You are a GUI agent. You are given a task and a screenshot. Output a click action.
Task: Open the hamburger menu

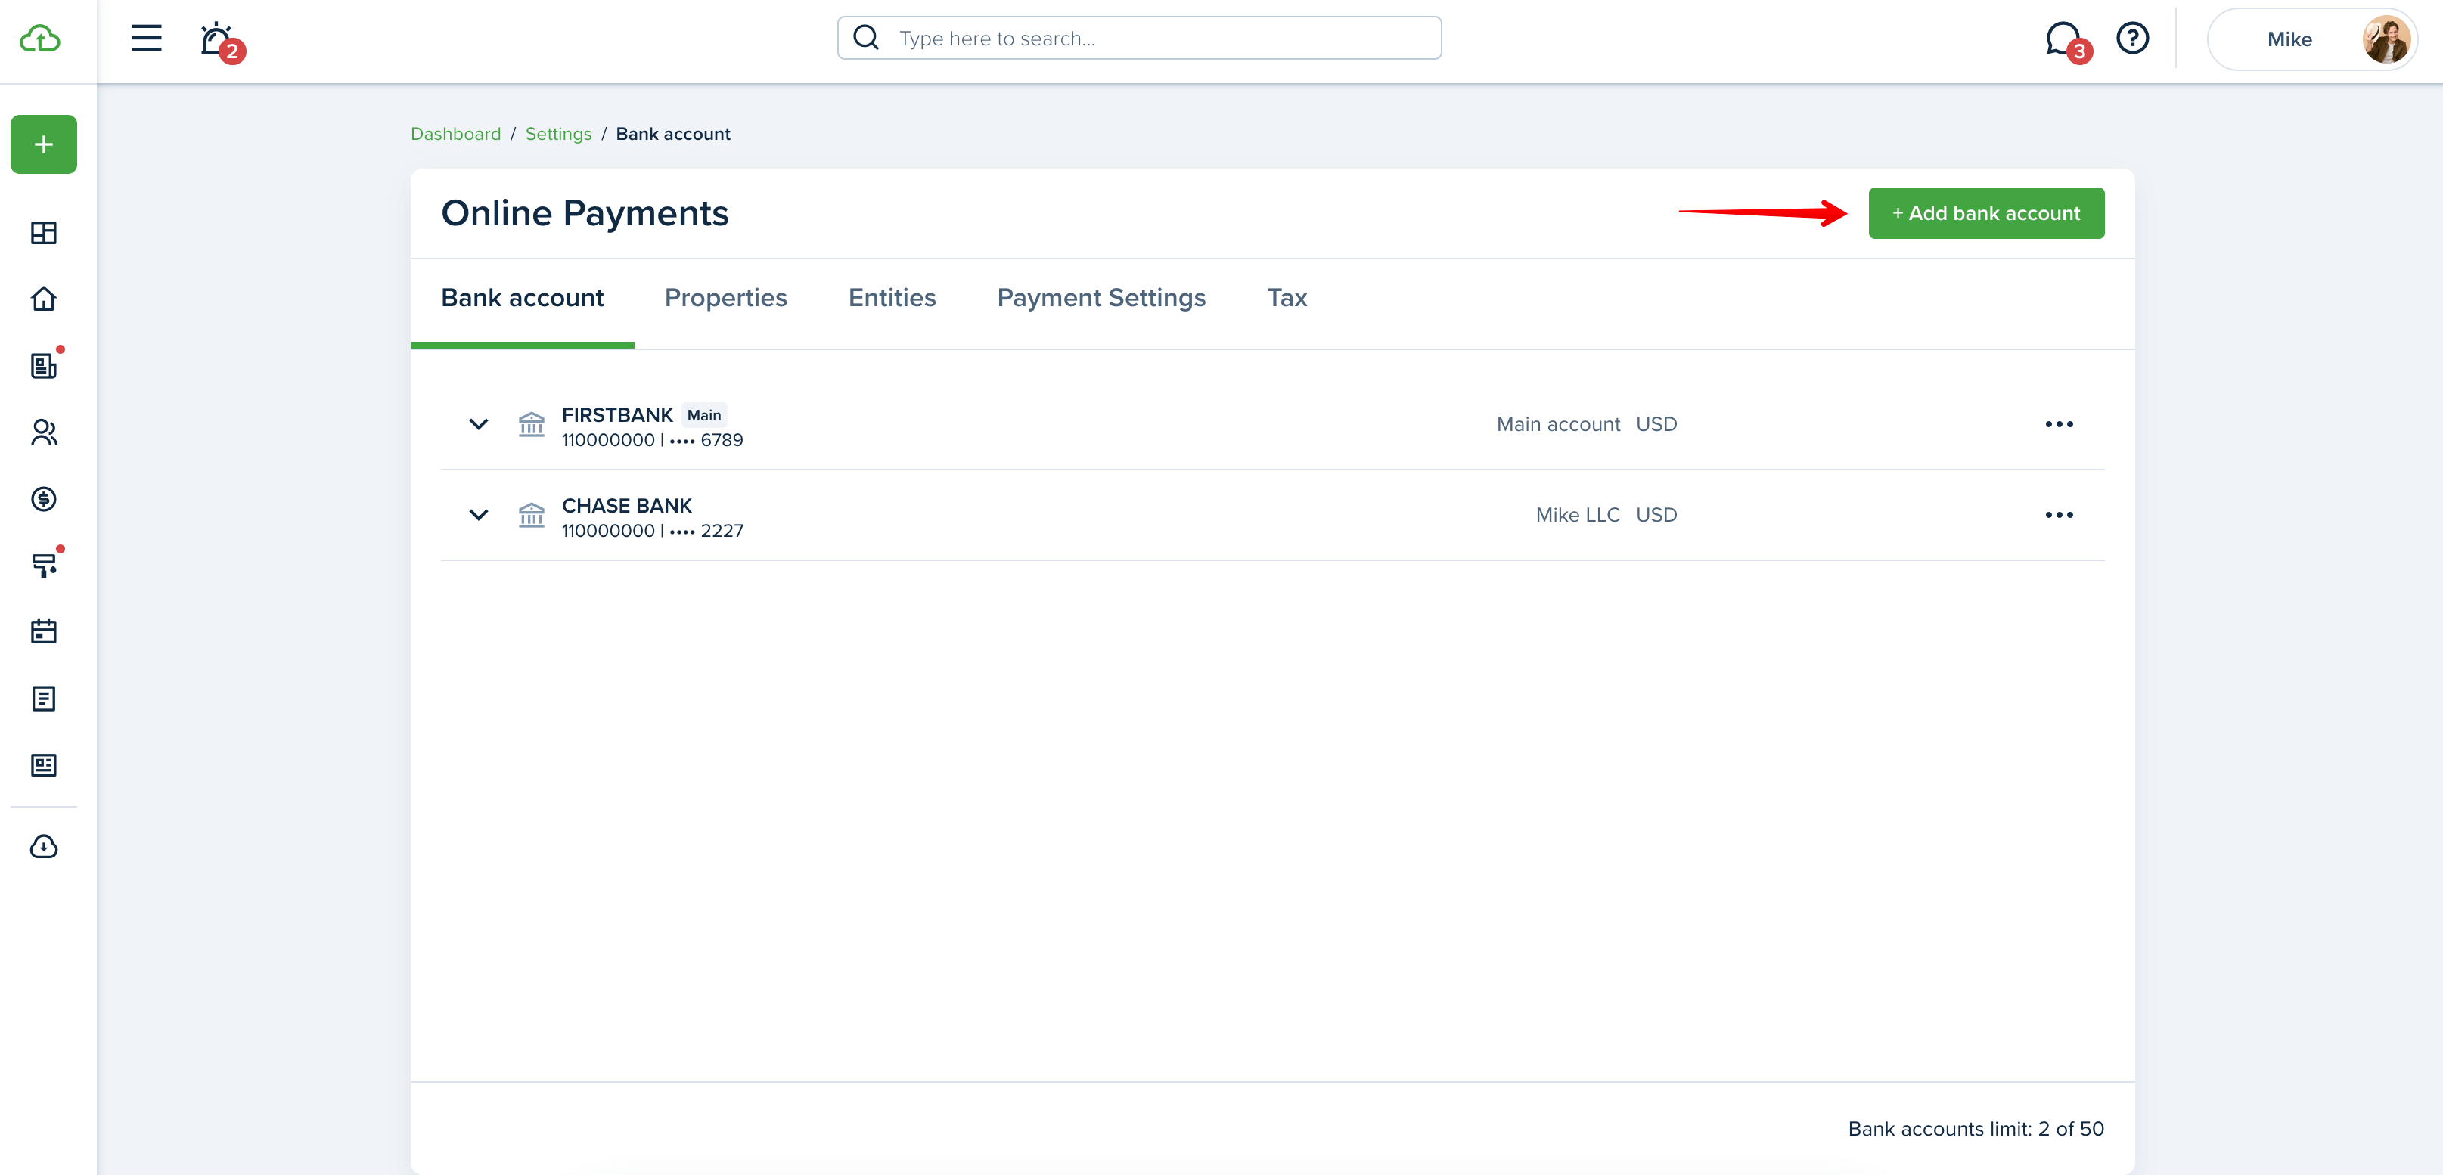tap(146, 38)
